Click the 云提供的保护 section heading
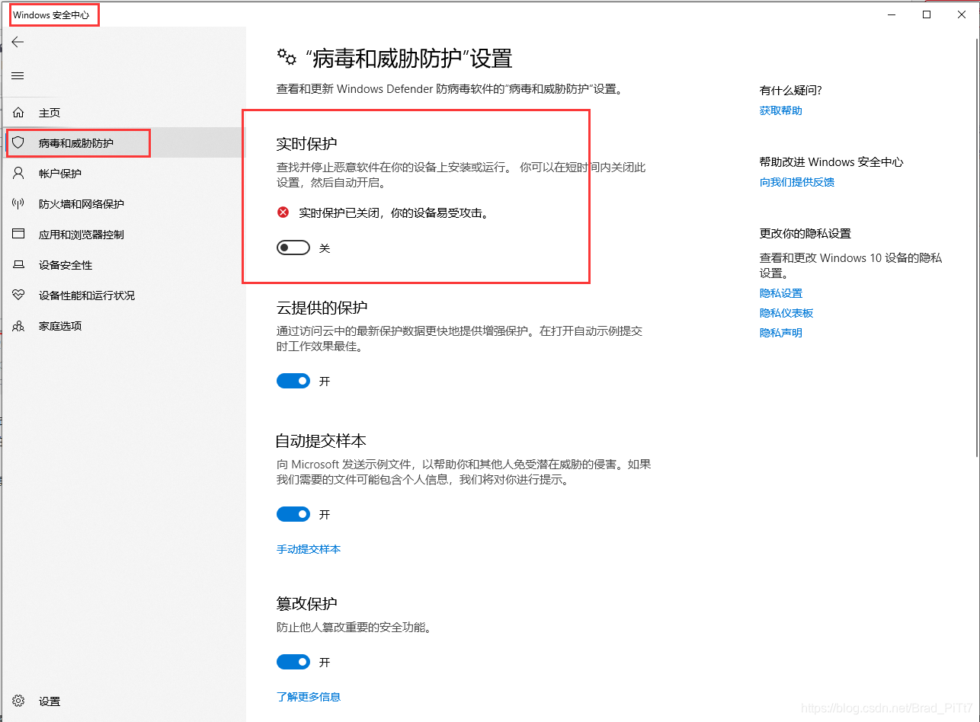Image resolution: width=980 pixels, height=722 pixels. point(322,308)
